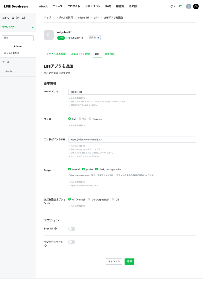The width and height of the screenshot is (203, 281).
Task: Click the LINE Developers logo
Action: 16,7
